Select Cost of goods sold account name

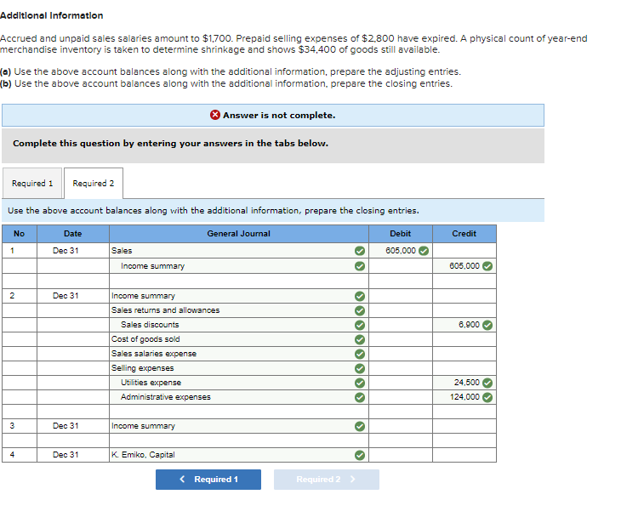pyautogui.click(x=145, y=339)
